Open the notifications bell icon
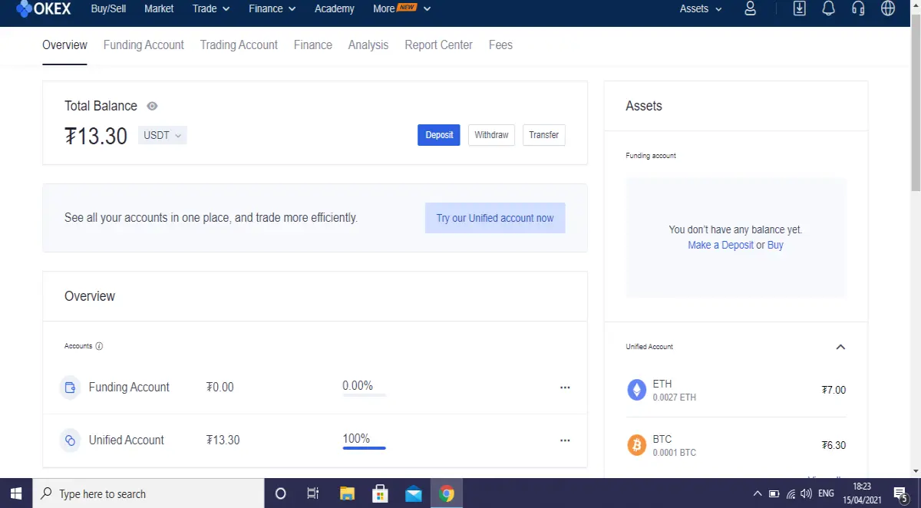The height and width of the screenshot is (508, 921). 829,9
